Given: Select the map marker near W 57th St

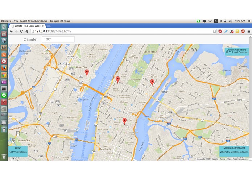Looking at the screenshot, I should 118,80.
